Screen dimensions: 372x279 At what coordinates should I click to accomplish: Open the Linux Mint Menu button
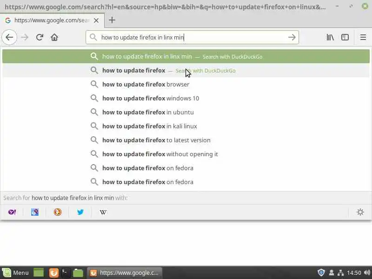[x=15, y=272]
